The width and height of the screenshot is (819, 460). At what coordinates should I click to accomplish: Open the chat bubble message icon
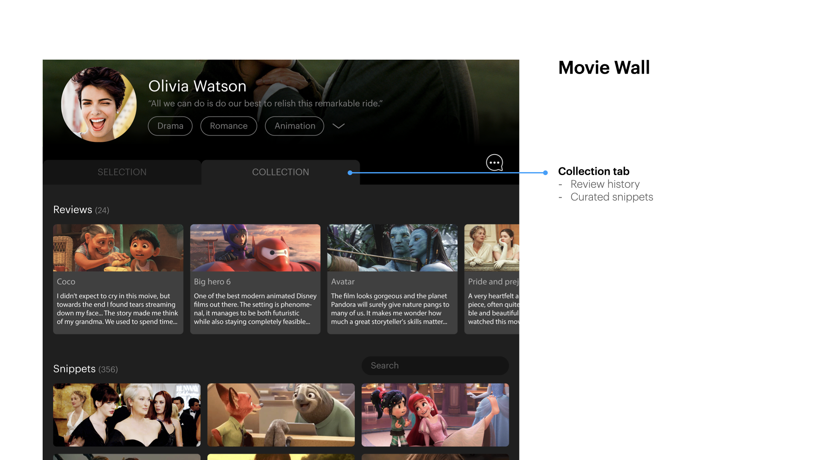[x=494, y=162]
